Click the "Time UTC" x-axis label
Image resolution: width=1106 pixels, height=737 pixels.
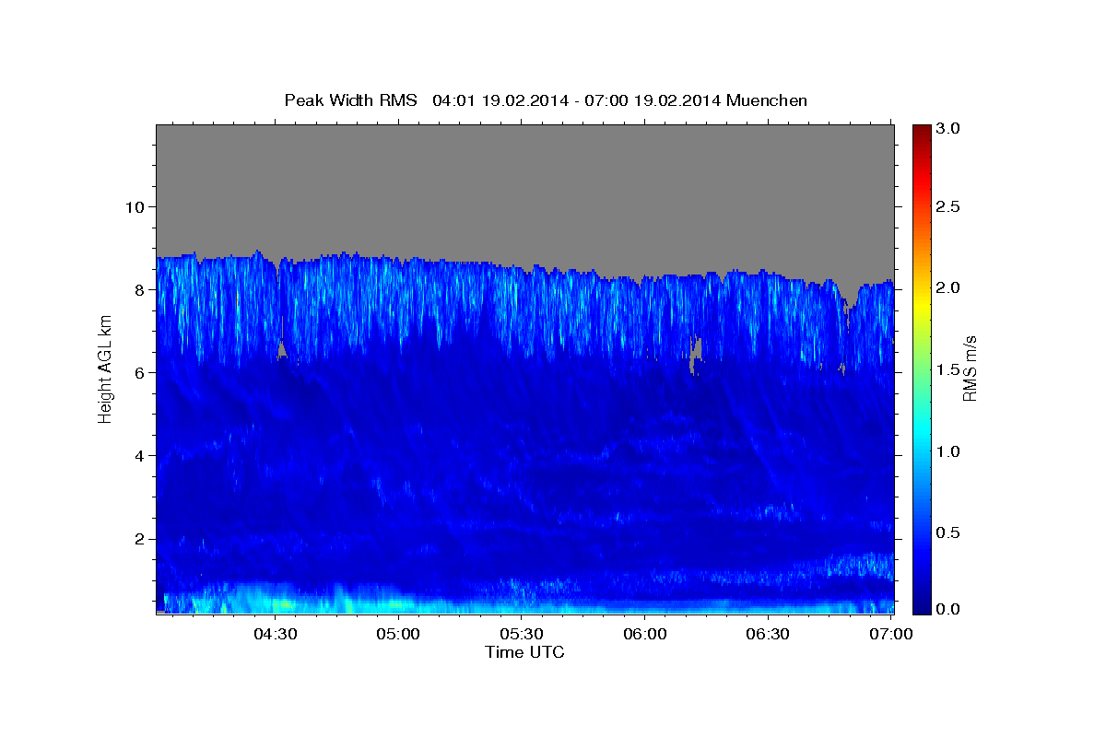coord(524,652)
